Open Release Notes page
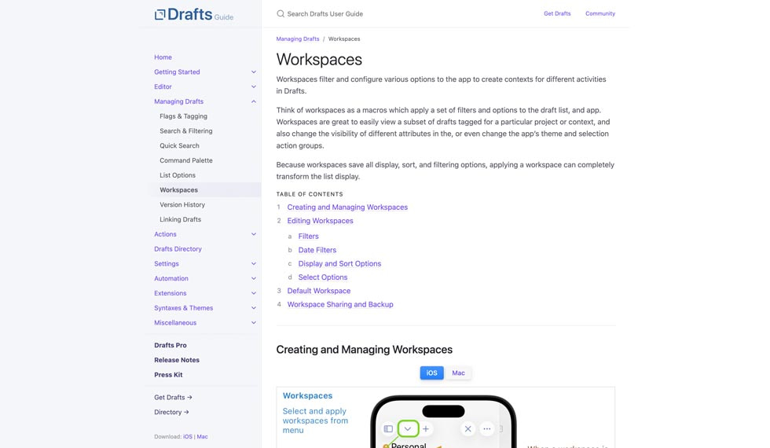 coord(177,360)
